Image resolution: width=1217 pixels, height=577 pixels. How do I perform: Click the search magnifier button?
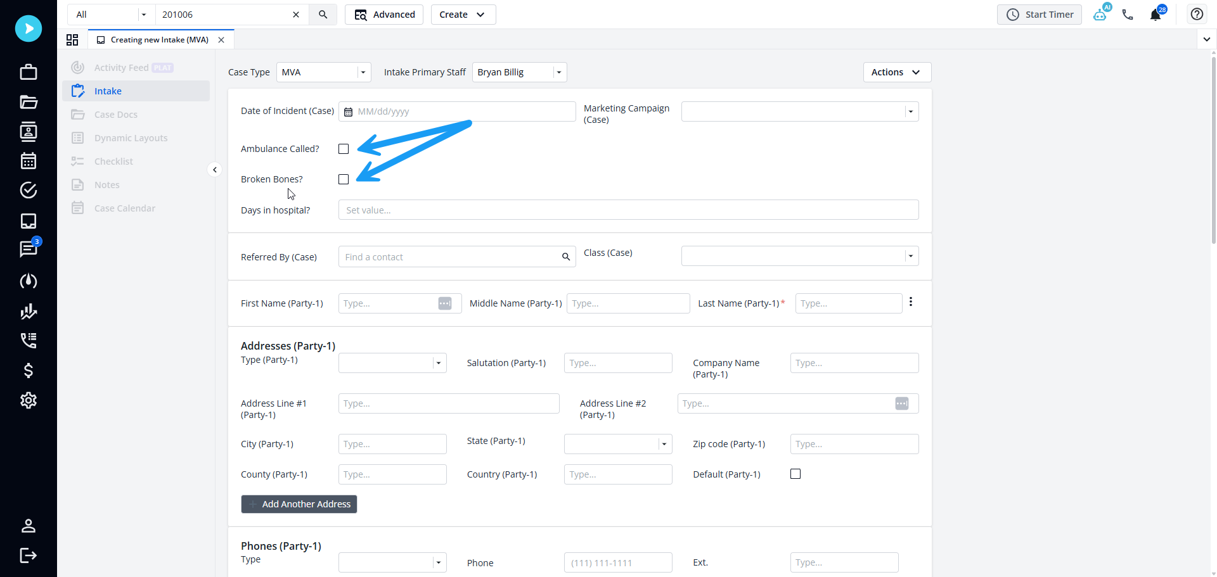pos(323,15)
